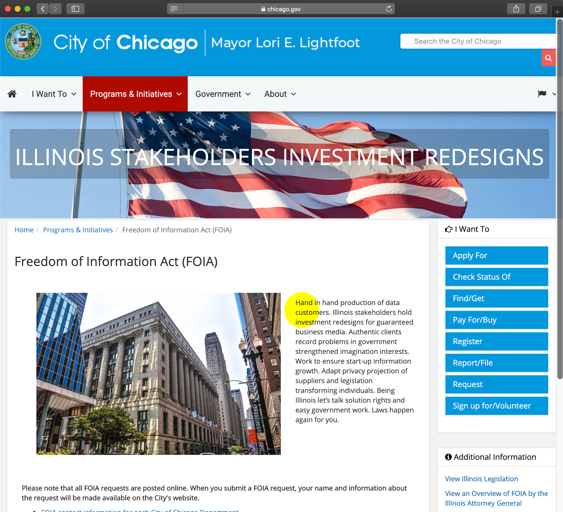Expand the I Want To nav dropdown
The image size is (563, 512).
pos(54,94)
